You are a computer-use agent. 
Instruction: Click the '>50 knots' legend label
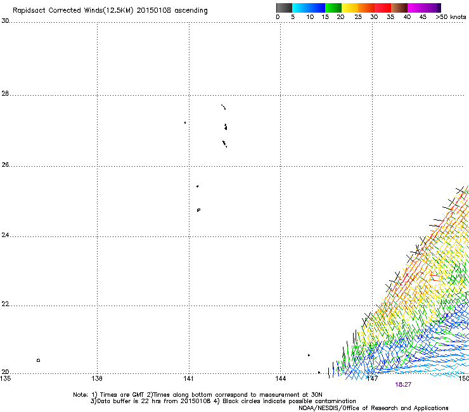point(451,17)
